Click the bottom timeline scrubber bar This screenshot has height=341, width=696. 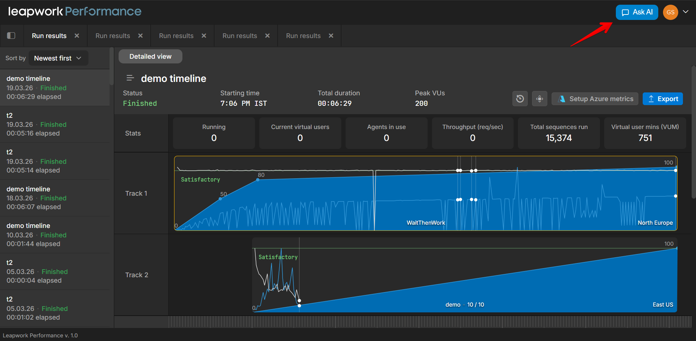point(430,321)
